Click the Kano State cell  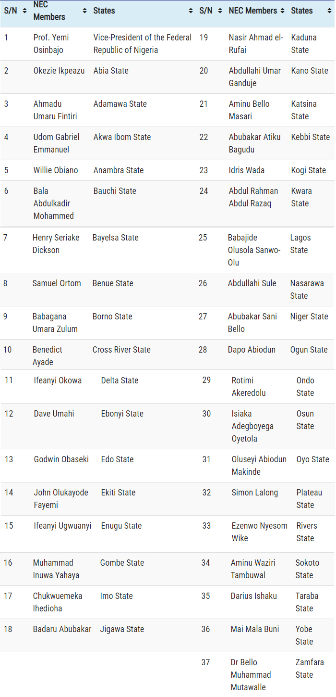coord(310,71)
